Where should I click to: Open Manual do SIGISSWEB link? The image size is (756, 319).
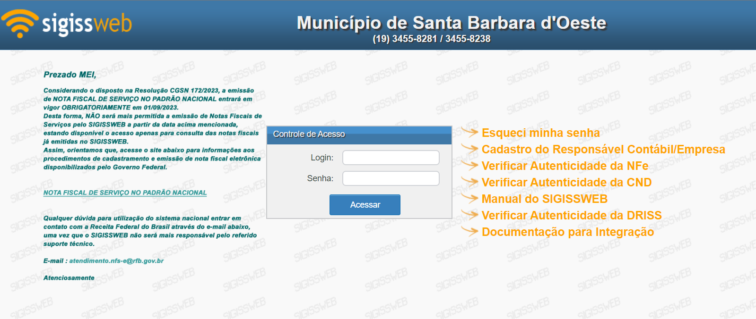pyautogui.click(x=545, y=199)
